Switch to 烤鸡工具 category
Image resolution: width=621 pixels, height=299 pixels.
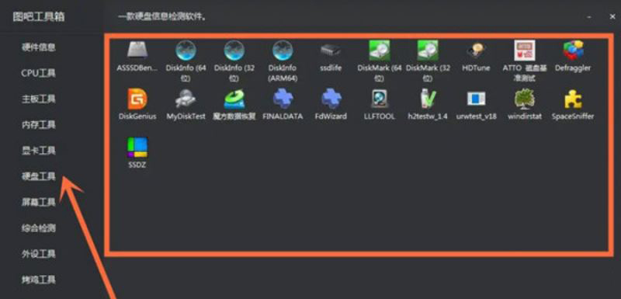[38, 280]
